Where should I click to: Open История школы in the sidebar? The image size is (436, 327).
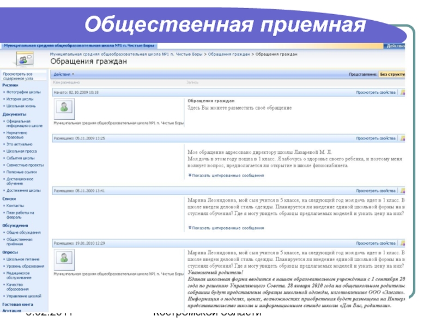coord(20,99)
